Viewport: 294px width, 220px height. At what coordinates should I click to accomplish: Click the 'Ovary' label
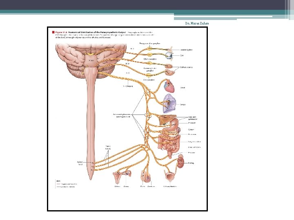tap(126, 187)
